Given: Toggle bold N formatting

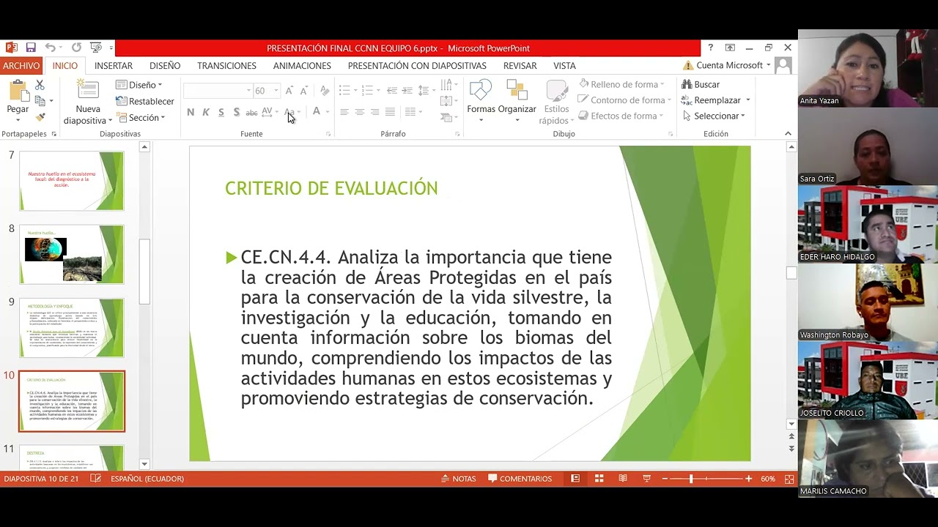Looking at the screenshot, I should pos(191,112).
